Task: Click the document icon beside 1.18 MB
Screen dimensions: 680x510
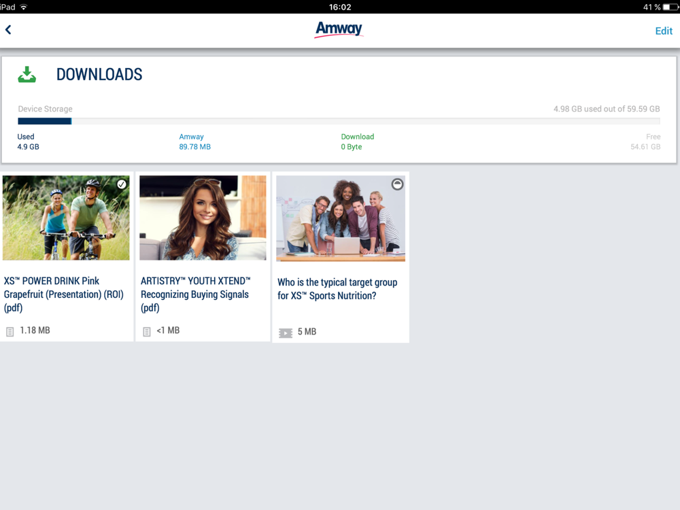Action: (10, 332)
